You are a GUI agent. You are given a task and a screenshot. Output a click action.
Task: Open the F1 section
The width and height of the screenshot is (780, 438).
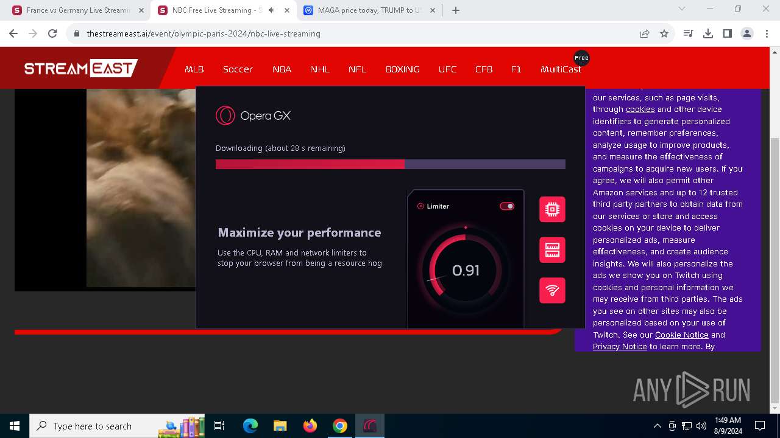pos(516,69)
